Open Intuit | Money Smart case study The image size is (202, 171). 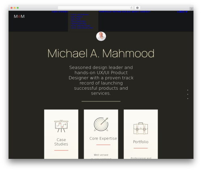click(80, 25)
